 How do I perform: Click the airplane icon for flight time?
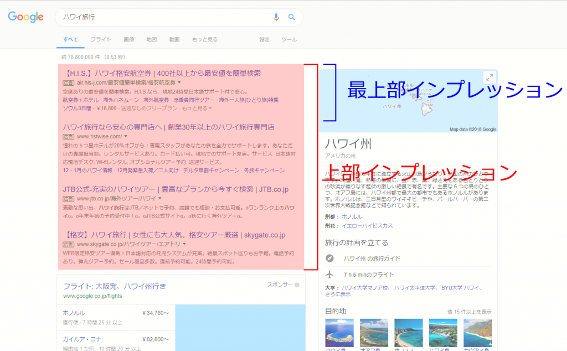pos(329,275)
